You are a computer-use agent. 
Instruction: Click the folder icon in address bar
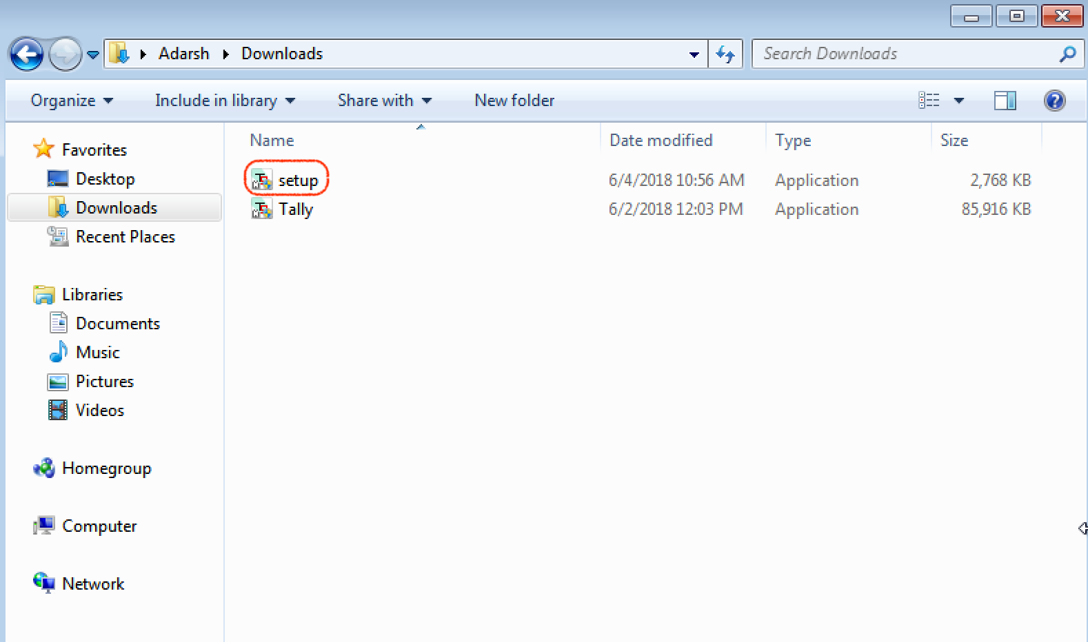tap(119, 53)
